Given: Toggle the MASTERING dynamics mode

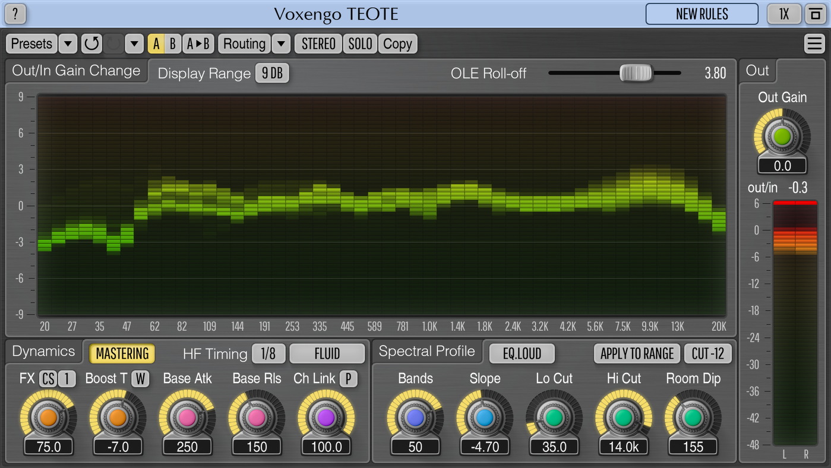Looking at the screenshot, I should click(x=122, y=353).
